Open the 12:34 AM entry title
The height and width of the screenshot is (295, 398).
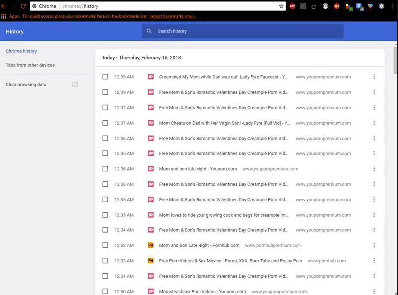pyautogui.click(x=223, y=230)
